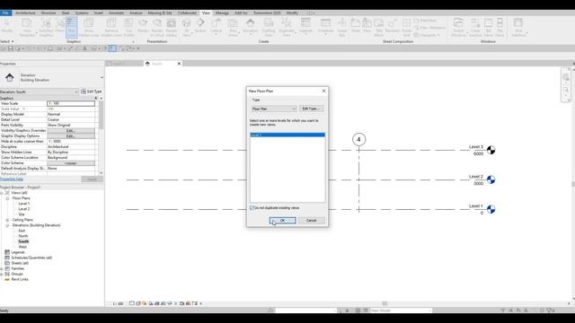Toggle the Thin Lines ribbon tool
This screenshot has width=575, height=323.
pos(72,27)
